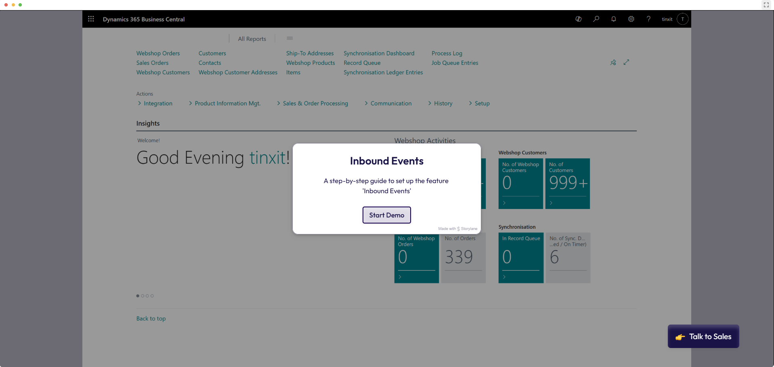Open the help question mark icon
This screenshot has height=367, width=774.
click(x=648, y=19)
